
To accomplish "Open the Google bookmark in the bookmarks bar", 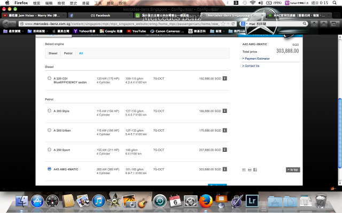I will click(111, 31).
